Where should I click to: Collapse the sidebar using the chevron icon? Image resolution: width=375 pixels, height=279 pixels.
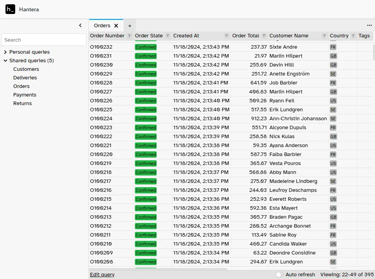80,25
